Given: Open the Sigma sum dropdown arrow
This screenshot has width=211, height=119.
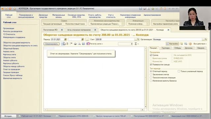Looking at the screenshot, I should point(138,44).
